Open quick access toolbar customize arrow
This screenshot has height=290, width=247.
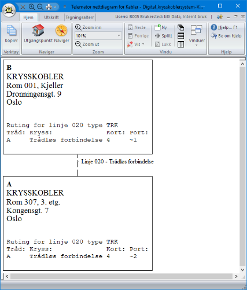point(65,7)
